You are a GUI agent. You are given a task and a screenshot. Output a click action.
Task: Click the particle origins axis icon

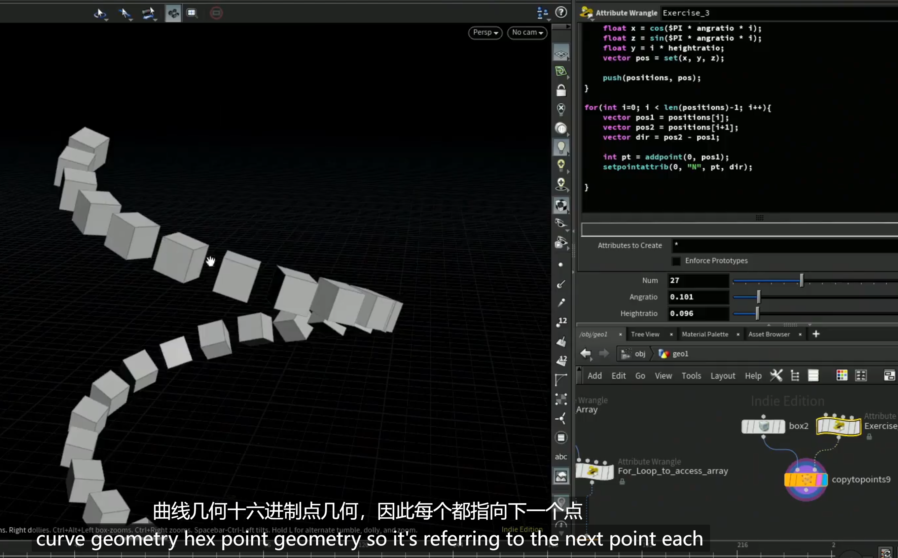(x=561, y=419)
